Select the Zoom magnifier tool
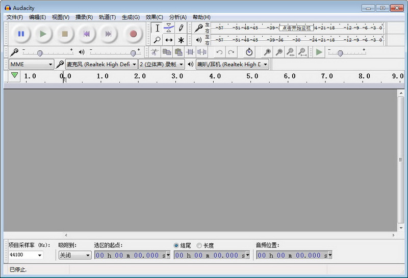Viewport: 408px width, 278px height. pos(157,40)
